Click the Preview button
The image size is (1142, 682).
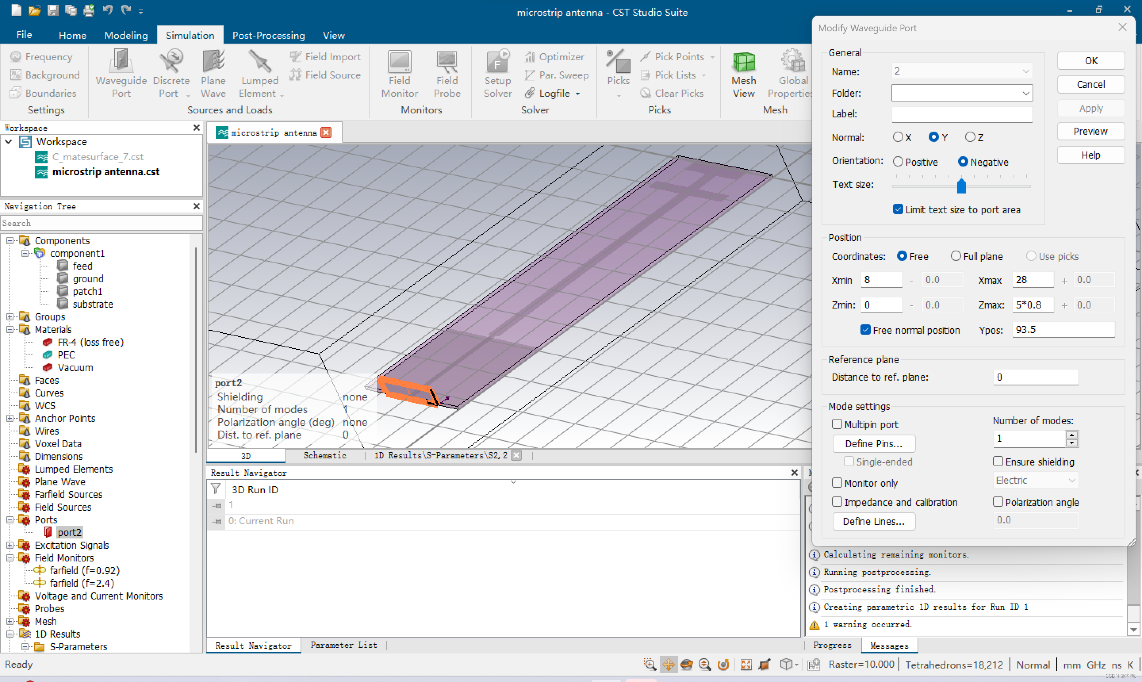click(x=1090, y=131)
